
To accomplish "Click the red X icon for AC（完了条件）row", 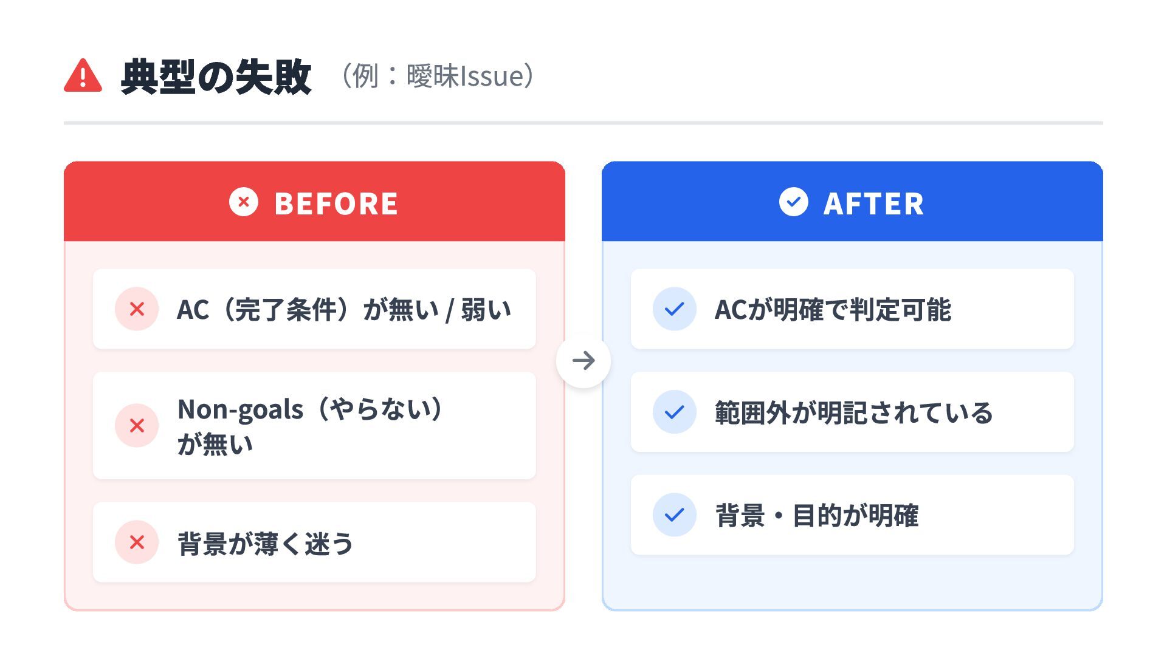I will (137, 309).
